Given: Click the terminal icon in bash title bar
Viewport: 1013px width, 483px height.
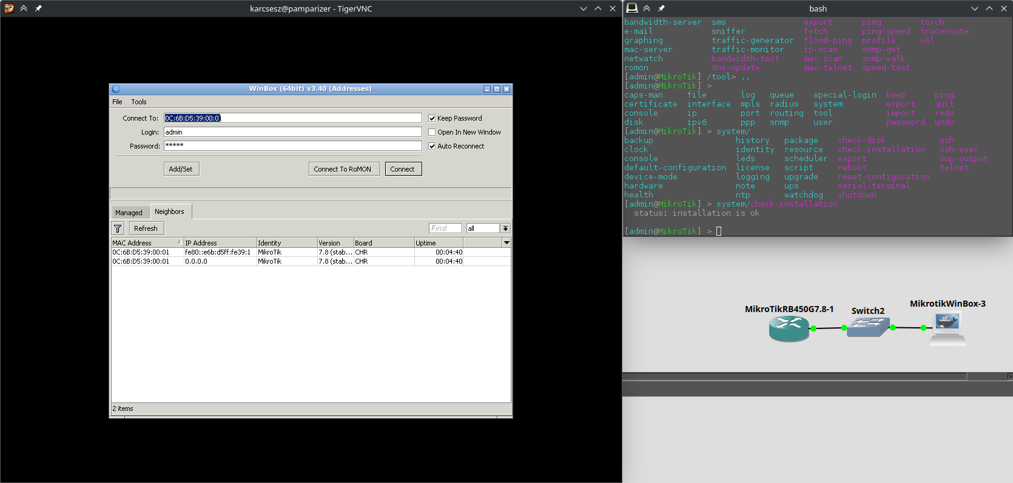Looking at the screenshot, I should [632, 8].
